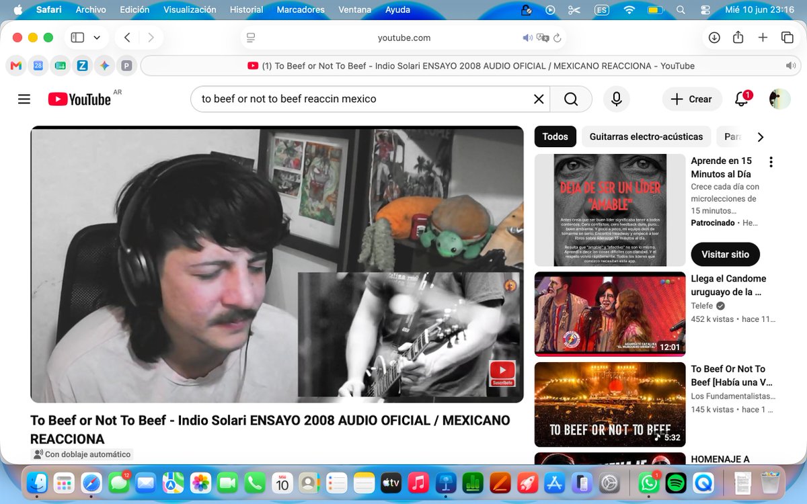Open Gemini sparkle favorite shortcut

pos(104,66)
